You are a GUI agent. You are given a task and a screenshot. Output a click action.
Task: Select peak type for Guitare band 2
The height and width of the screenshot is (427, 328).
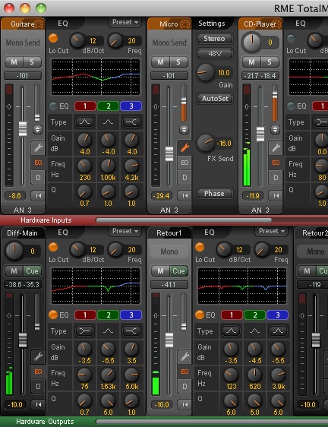point(108,122)
